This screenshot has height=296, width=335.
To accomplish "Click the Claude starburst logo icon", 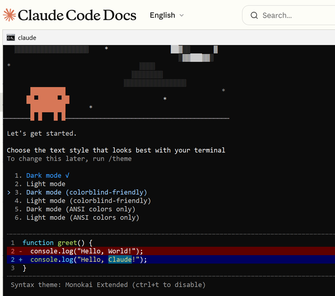I will point(9,15).
